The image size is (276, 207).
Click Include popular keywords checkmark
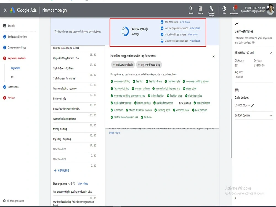[x=162, y=28]
